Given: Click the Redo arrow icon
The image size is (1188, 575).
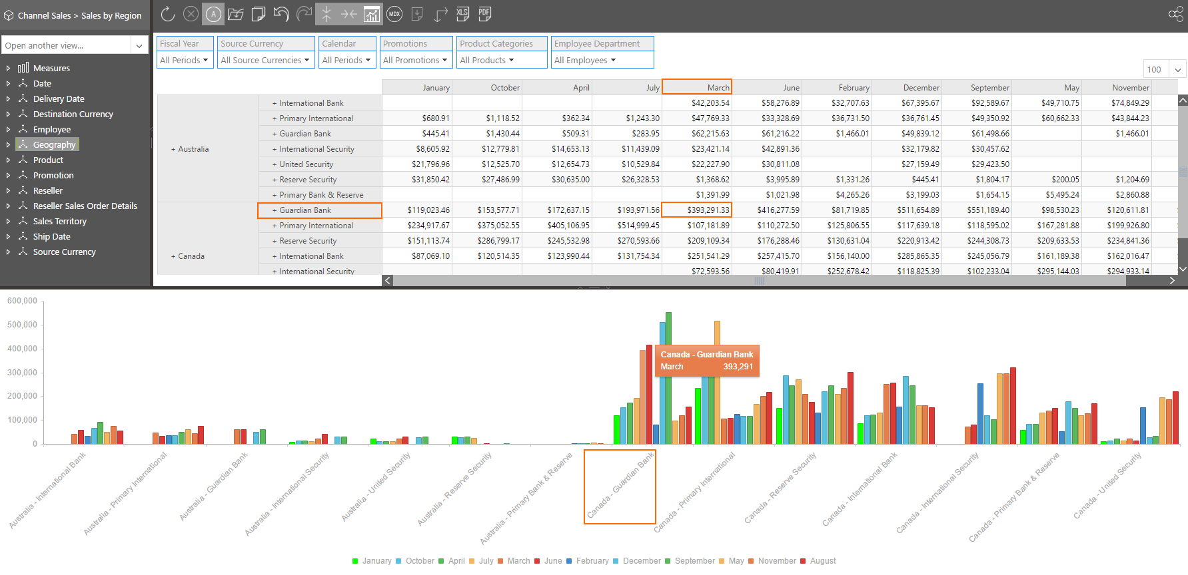Looking at the screenshot, I should pyautogui.click(x=304, y=13).
